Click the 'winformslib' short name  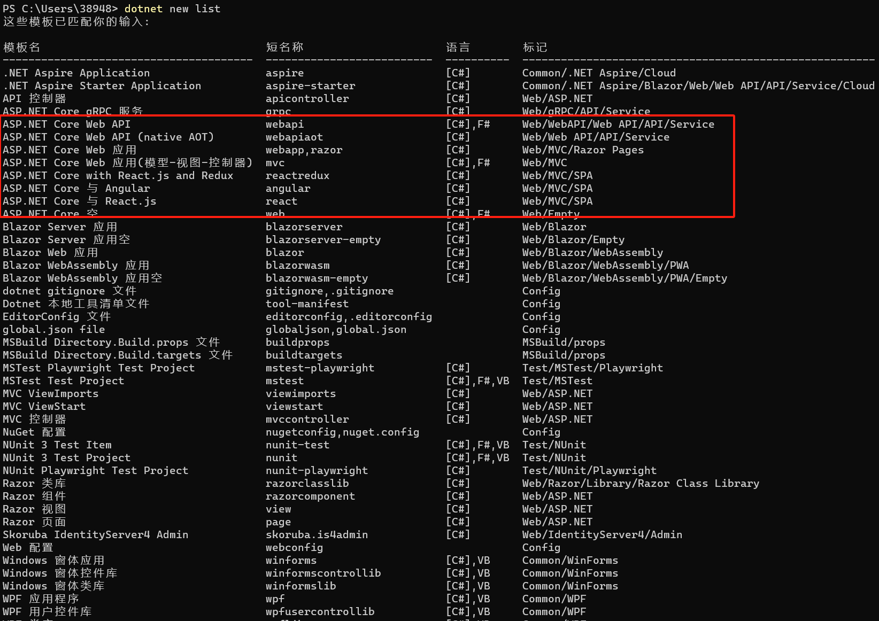(x=301, y=586)
